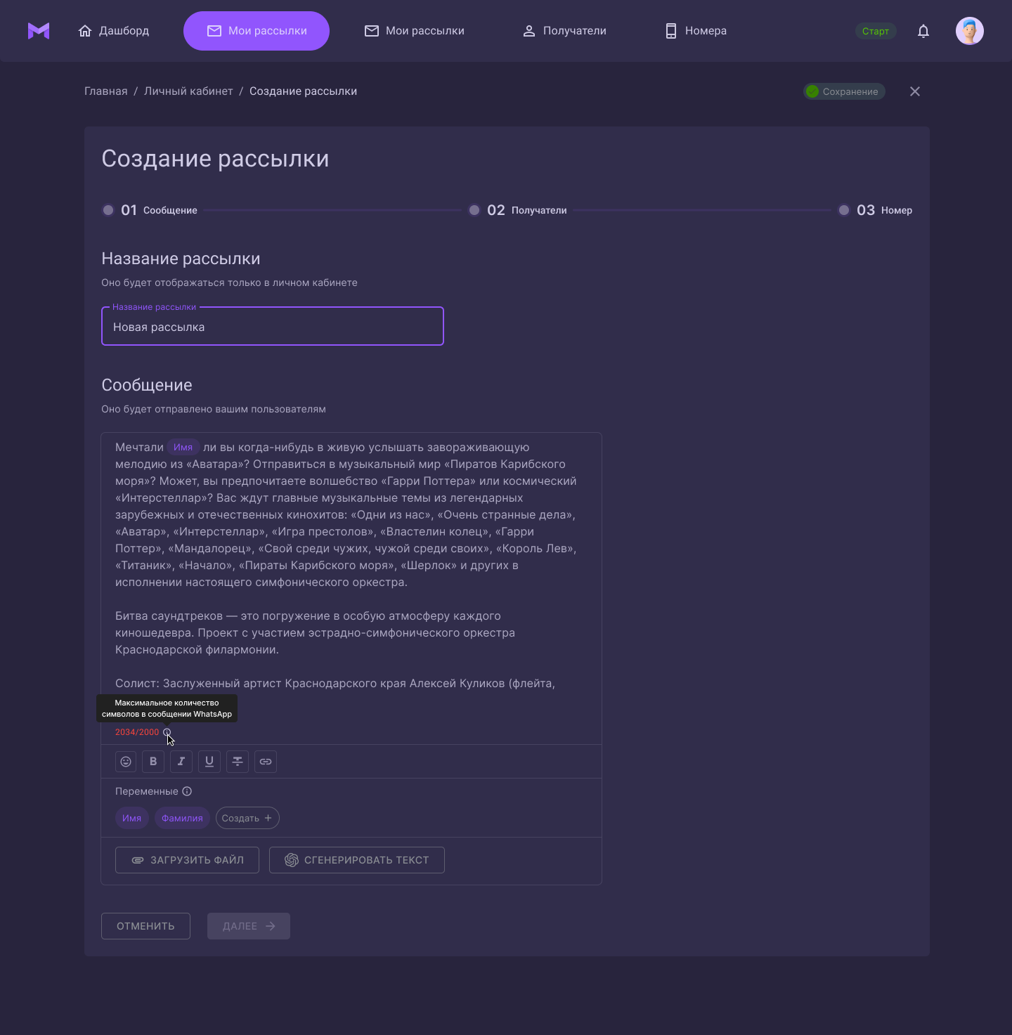Image resolution: width=1012 pixels, height=1035 pixels.
Task: Open Получатели navigation item
Action: tap(564, 31)
